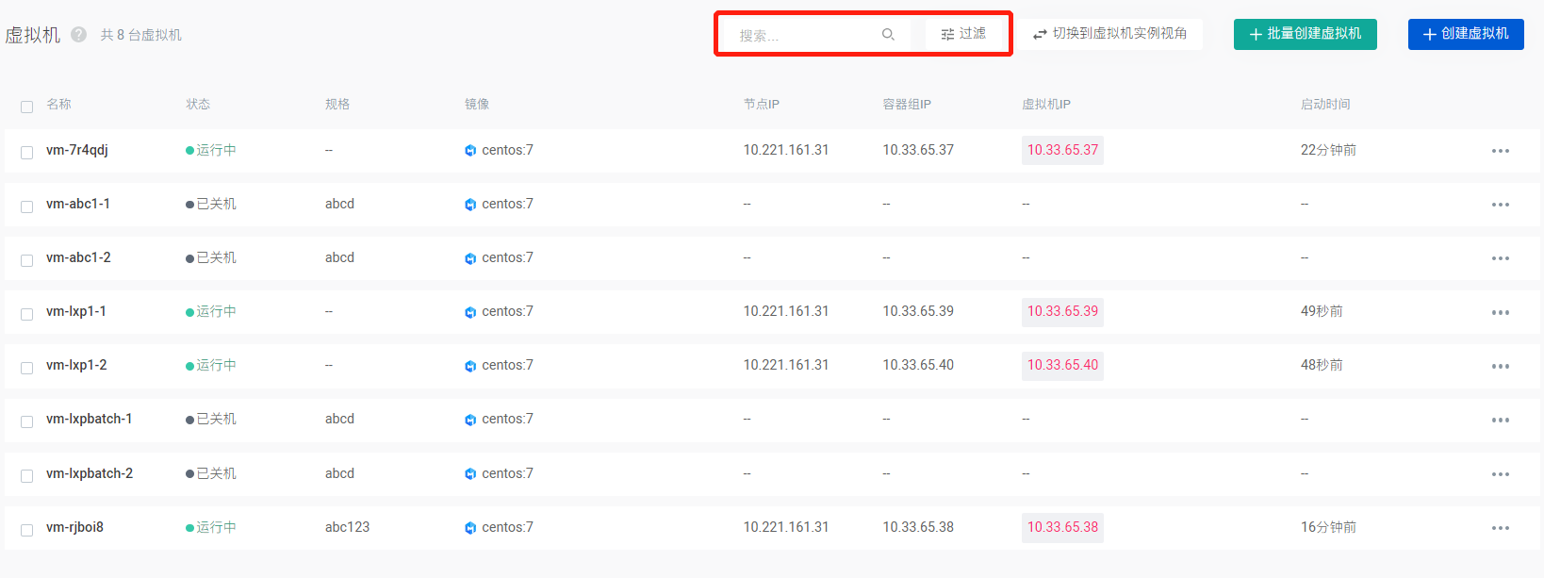Open more actions for vm-lxpbatch-2
Viewport: 1544px width, 578px height.
[x=1500, y=474]
